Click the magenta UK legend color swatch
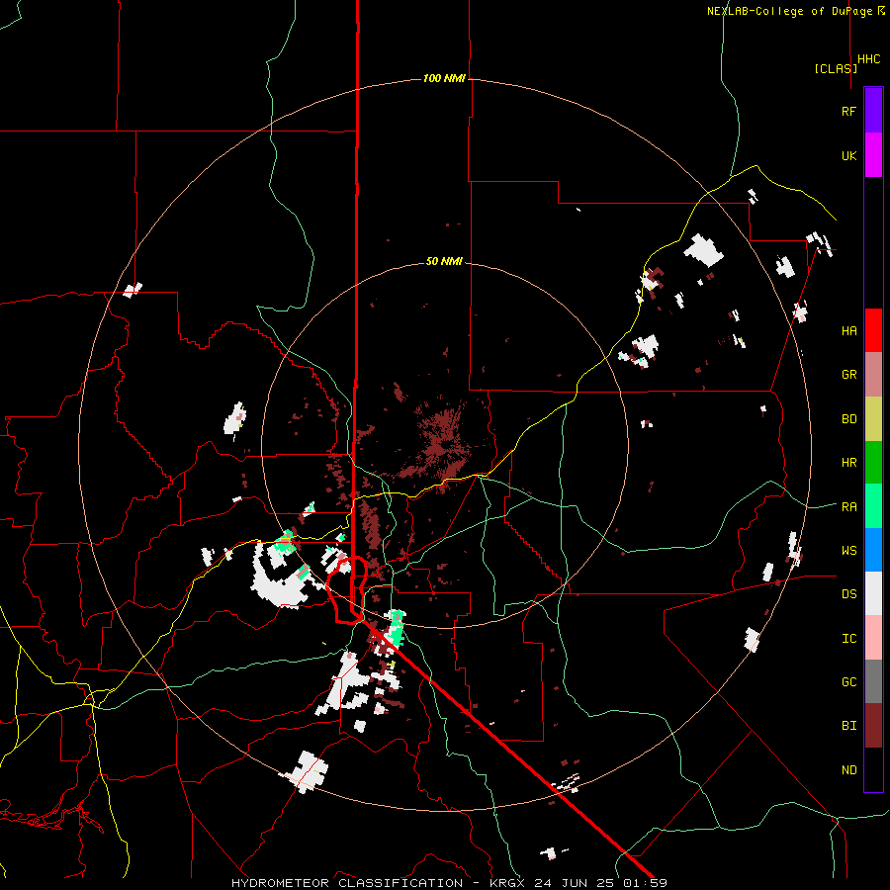The width and height of the screenshot is (890, 890). coord(873,155)
